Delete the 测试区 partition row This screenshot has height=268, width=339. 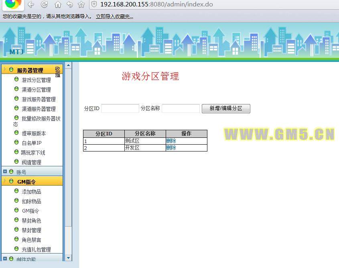tap(171, 141)
